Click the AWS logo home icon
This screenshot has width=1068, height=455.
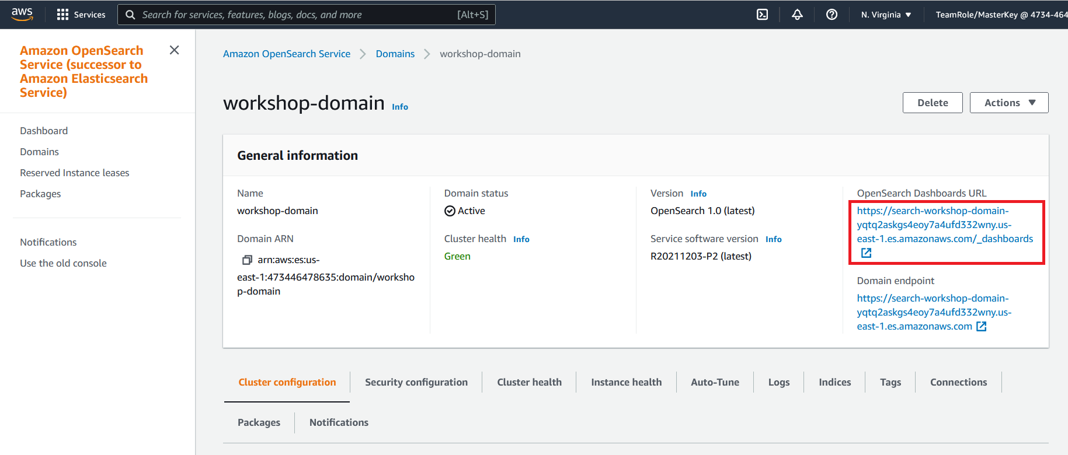click(22, 14)
